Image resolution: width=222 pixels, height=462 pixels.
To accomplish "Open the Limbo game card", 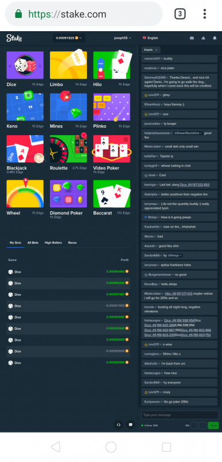I will (68, 65).
